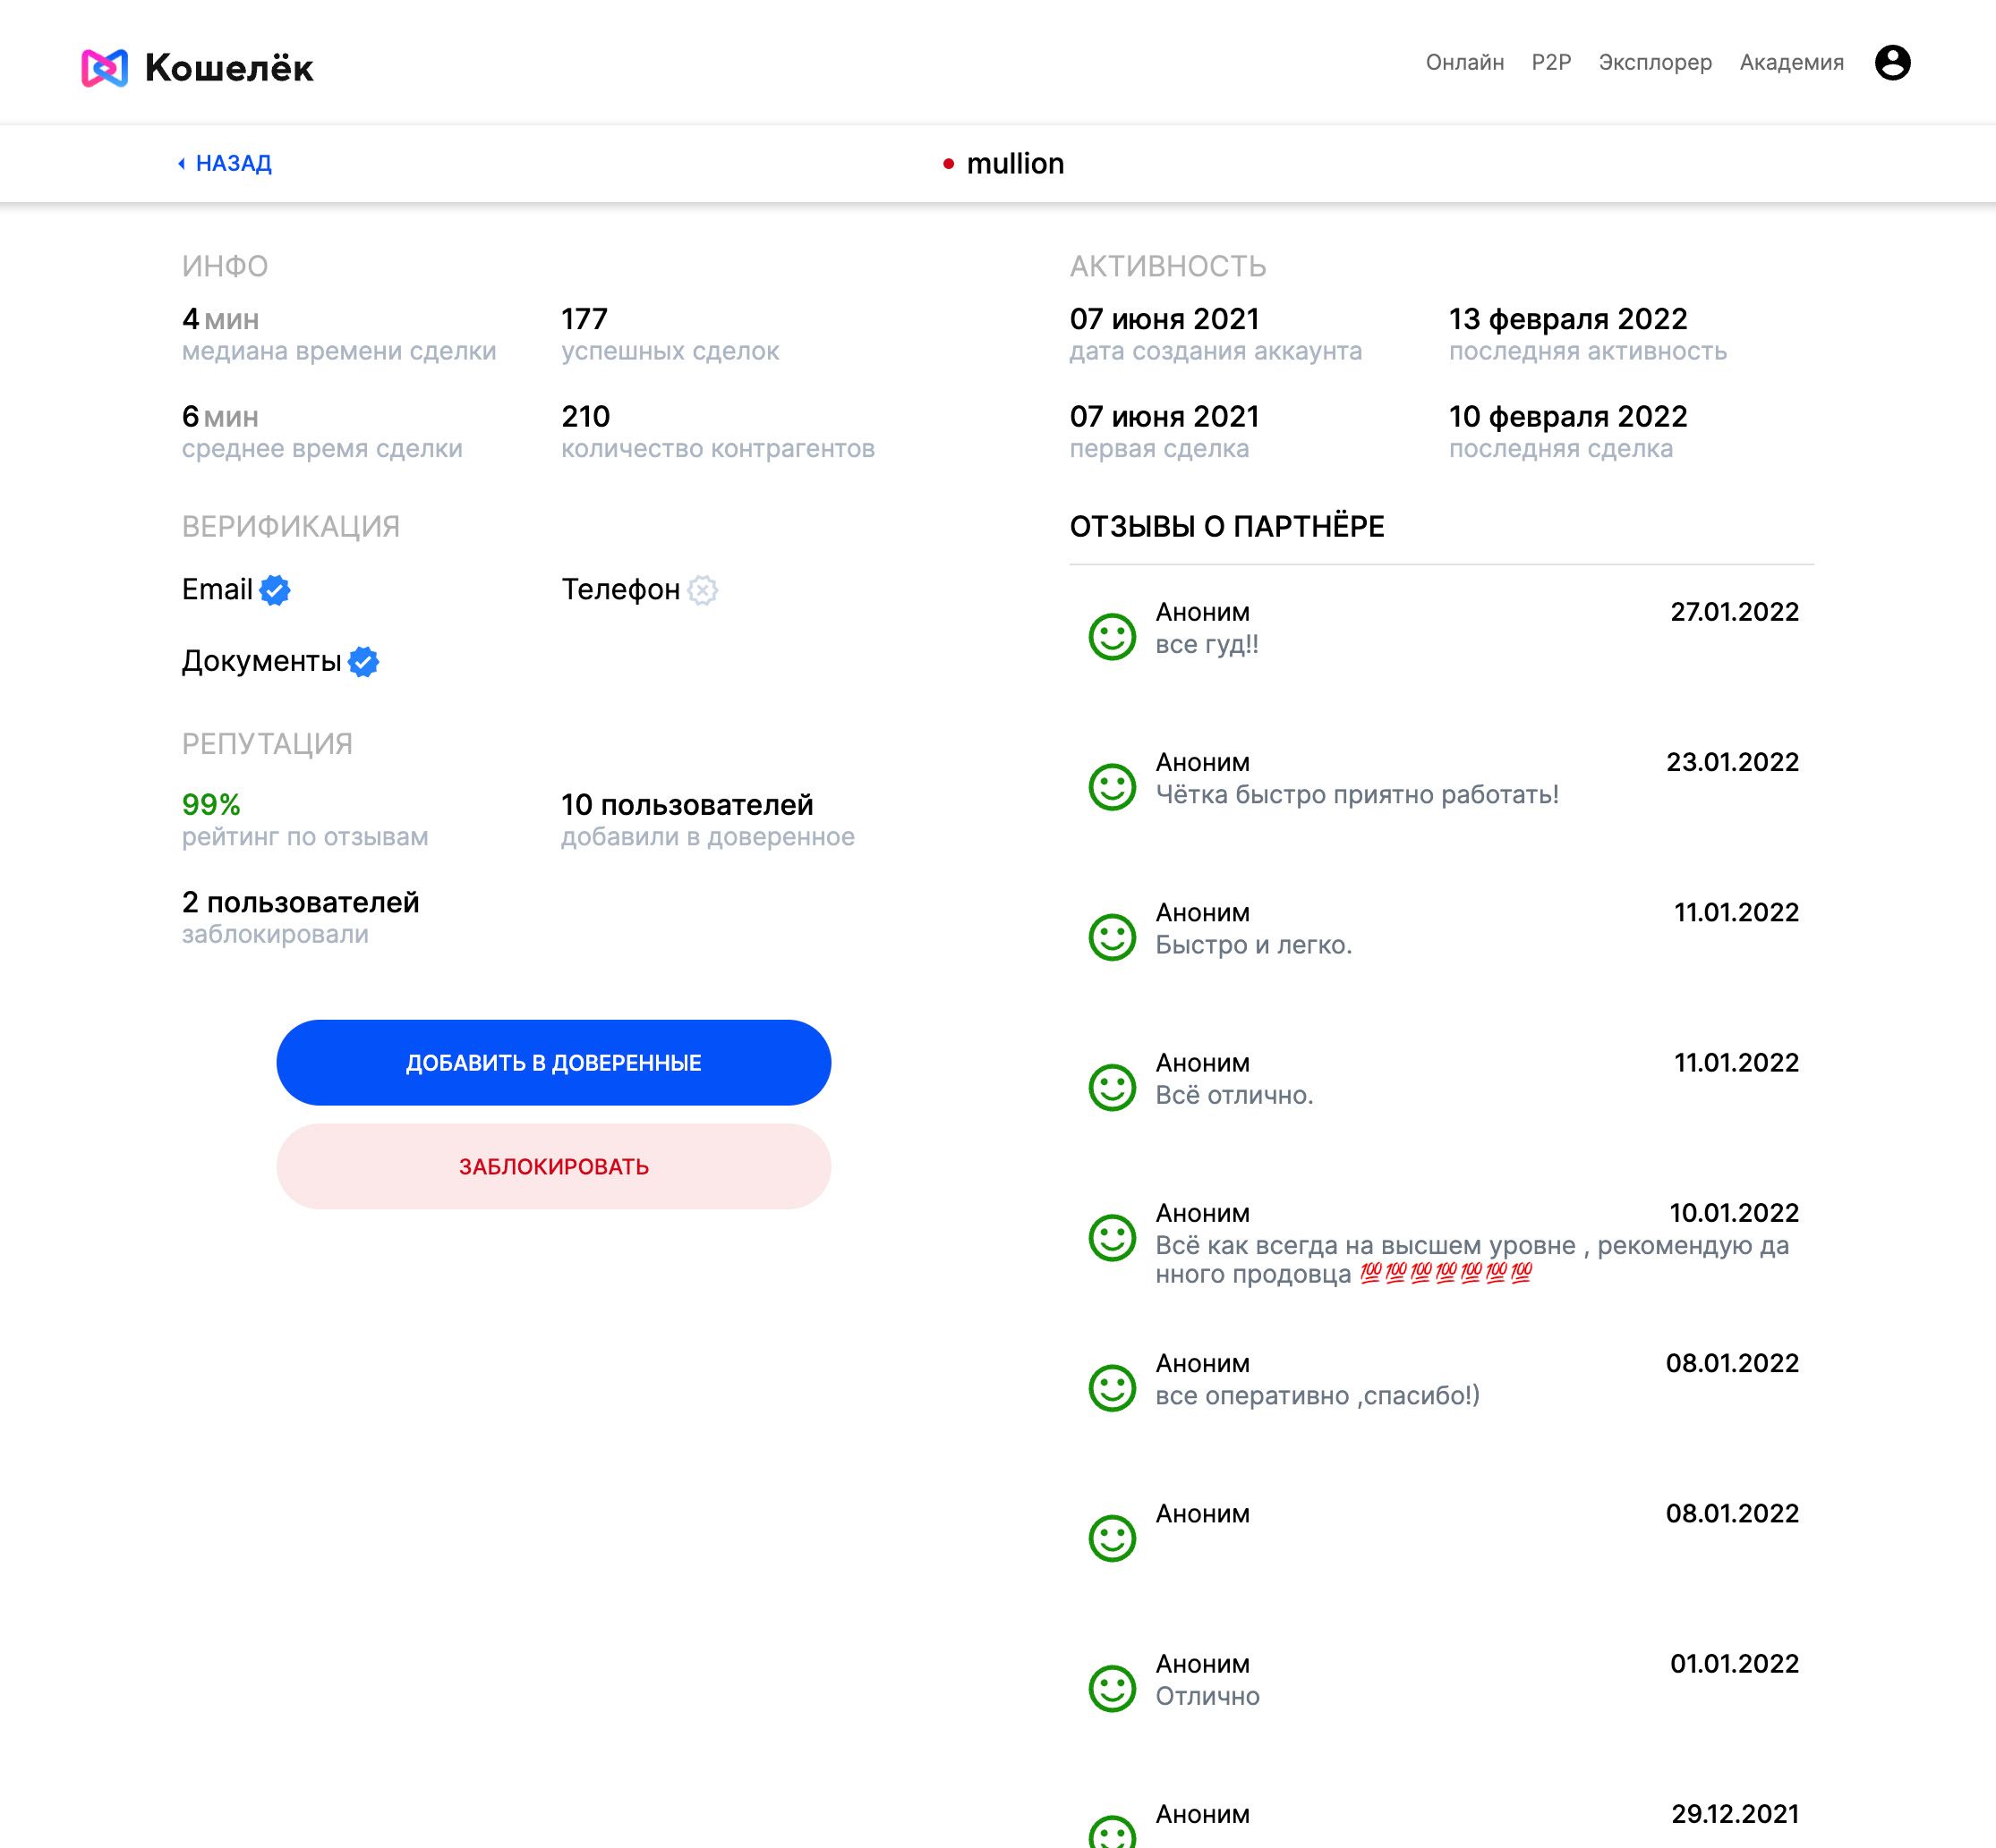Click review text 'все гуд!!'
The image size is (1996, 1848).
click(x=1207, y=644)
